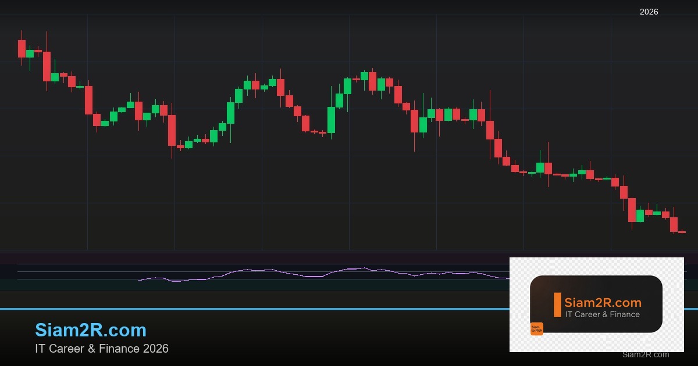
Task: Open the blue Siam2R.com heading link
Action: 91,330
